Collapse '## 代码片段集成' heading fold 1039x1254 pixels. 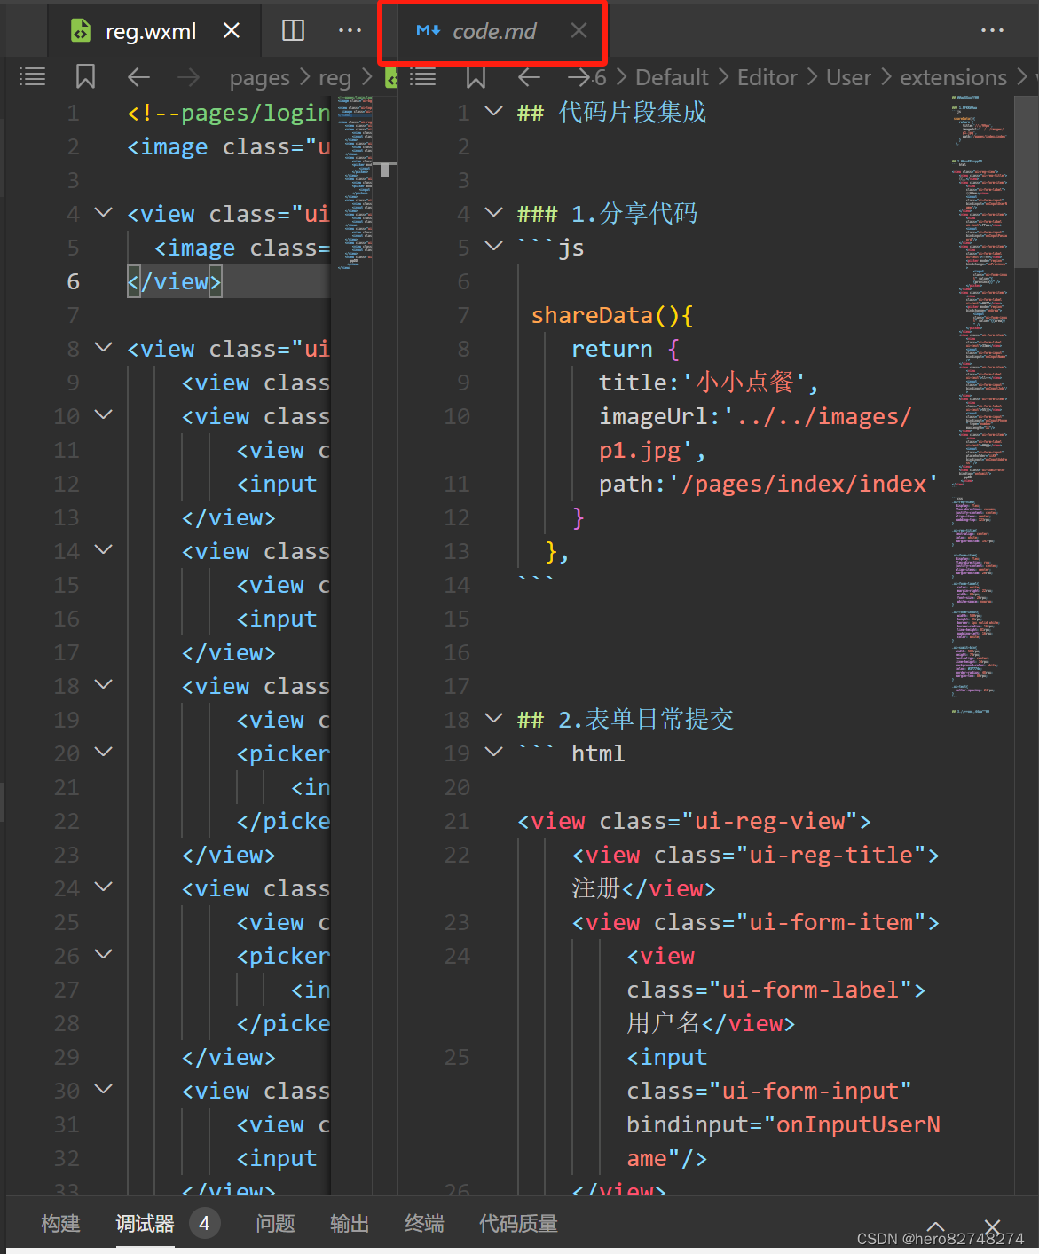[493, 112]
